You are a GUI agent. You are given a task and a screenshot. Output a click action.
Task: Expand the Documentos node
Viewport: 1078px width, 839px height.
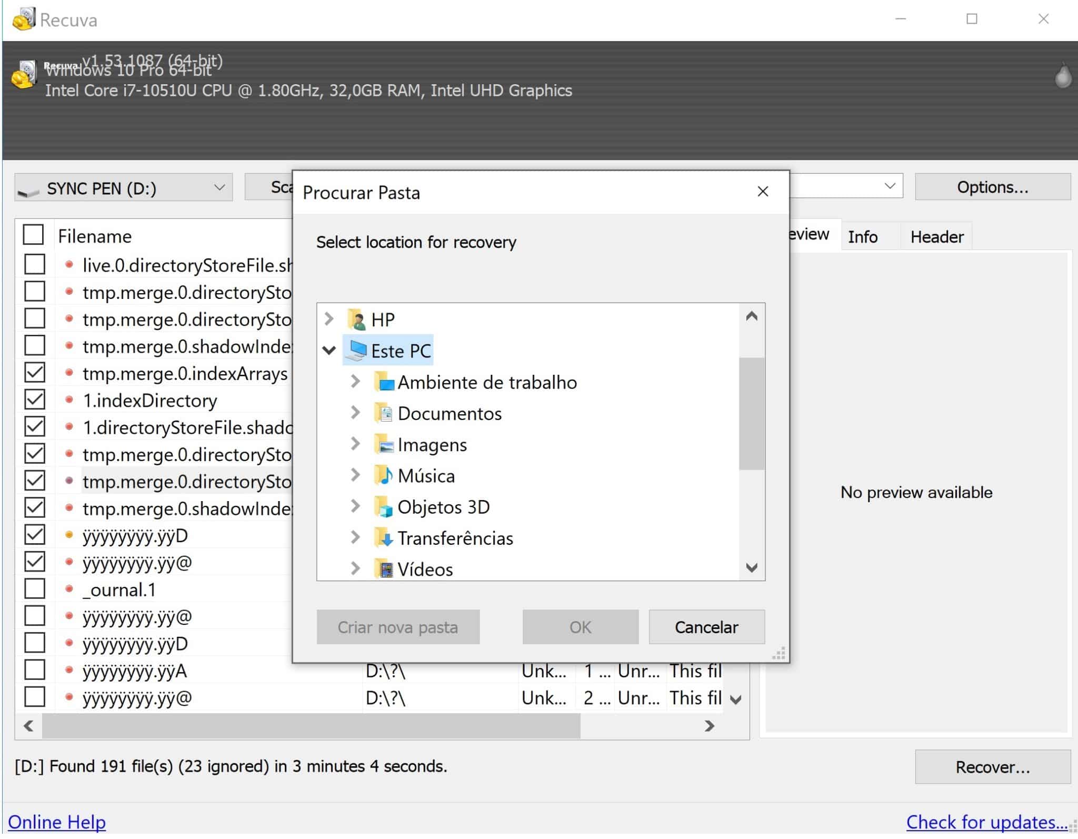356,413
